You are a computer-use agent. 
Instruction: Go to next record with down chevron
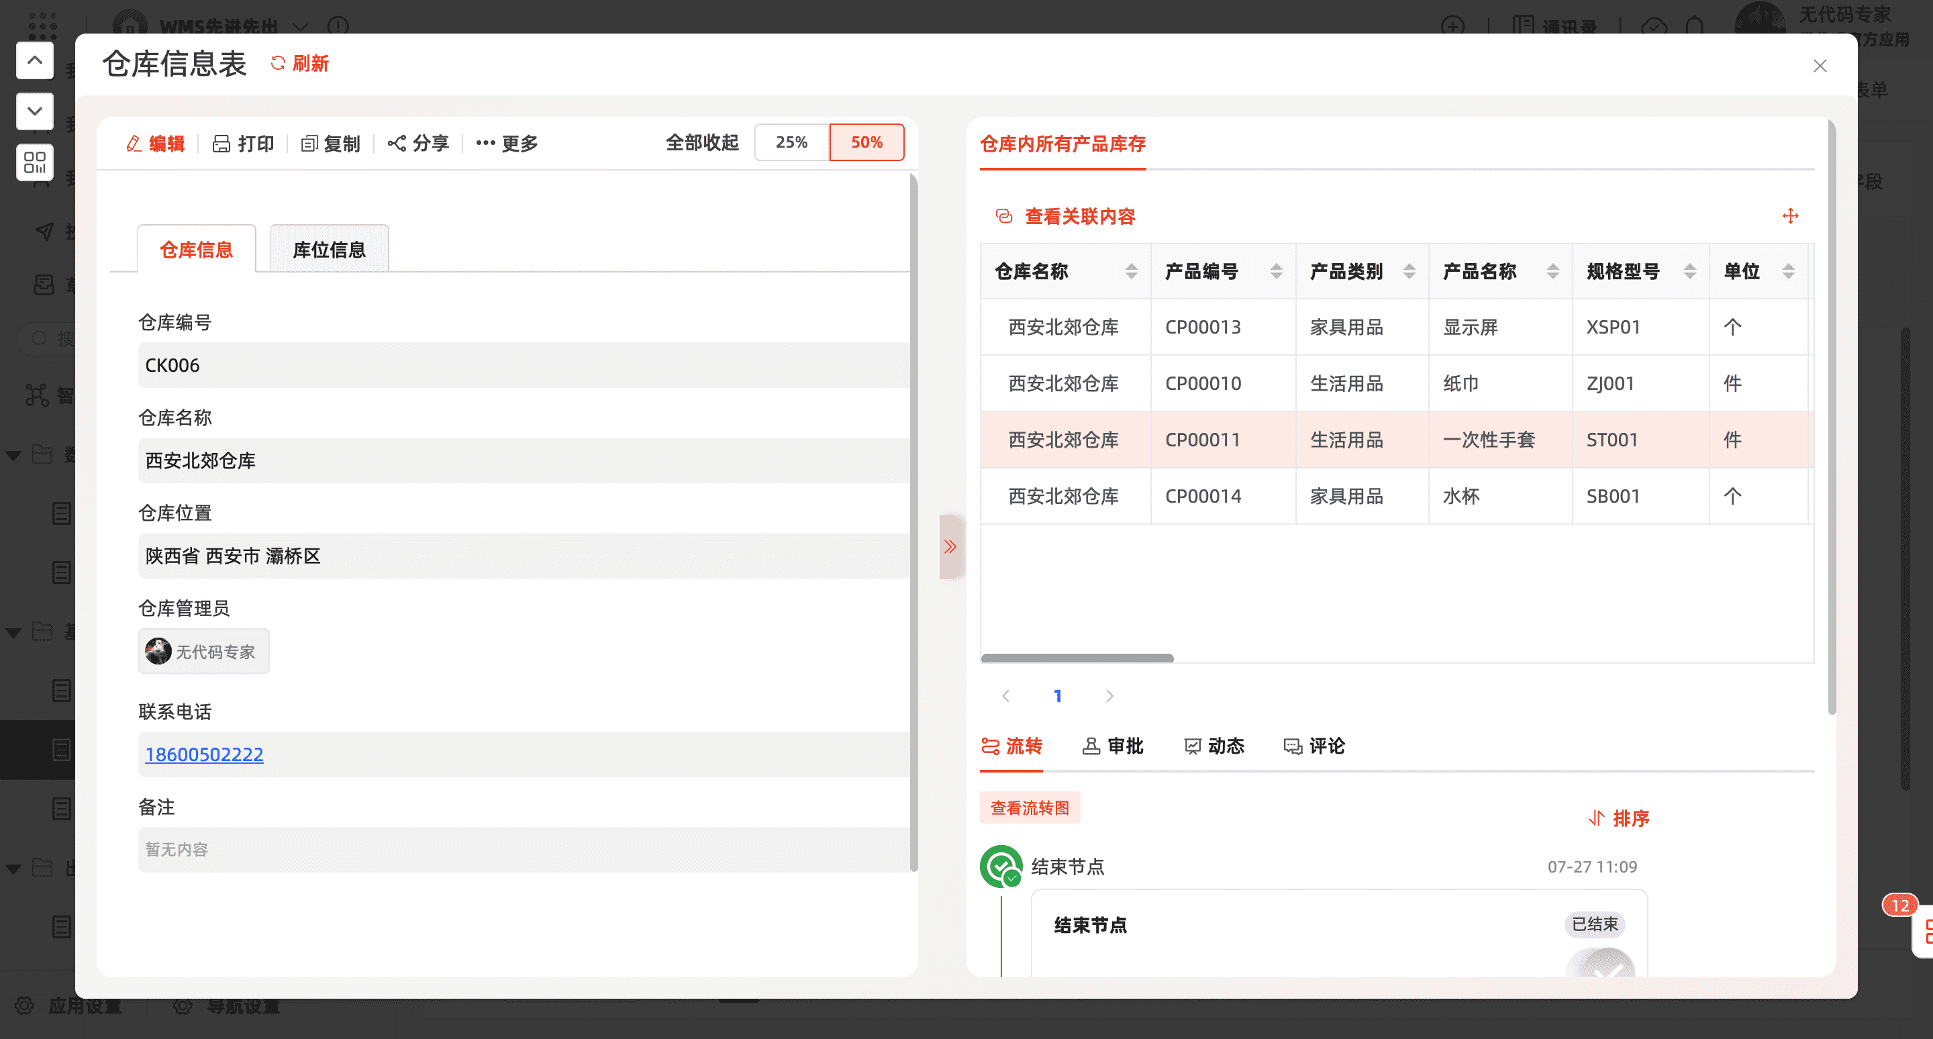coord(34,111)
